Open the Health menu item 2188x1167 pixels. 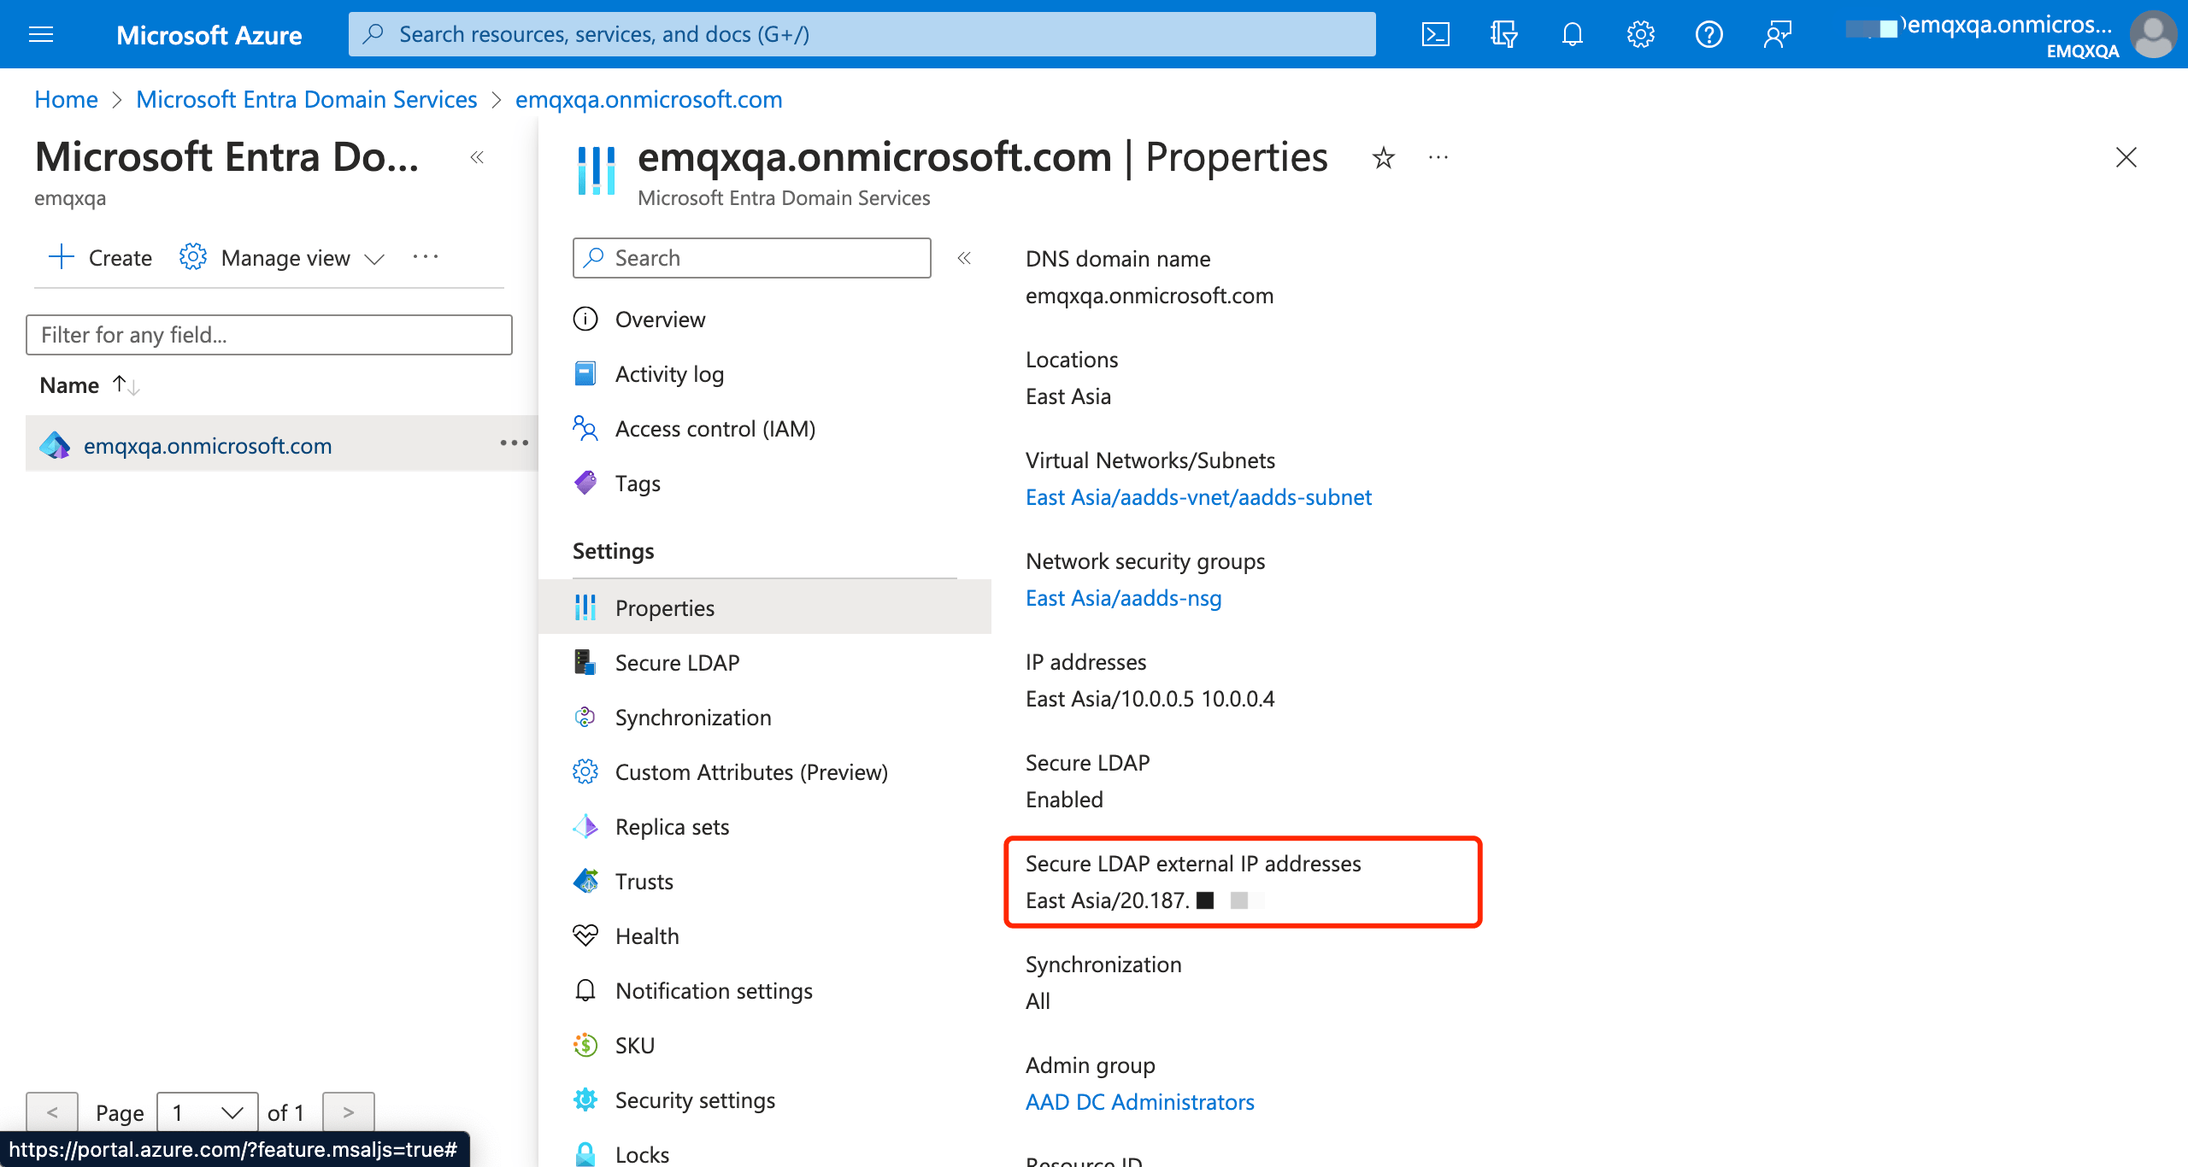(x=646, y=936)
